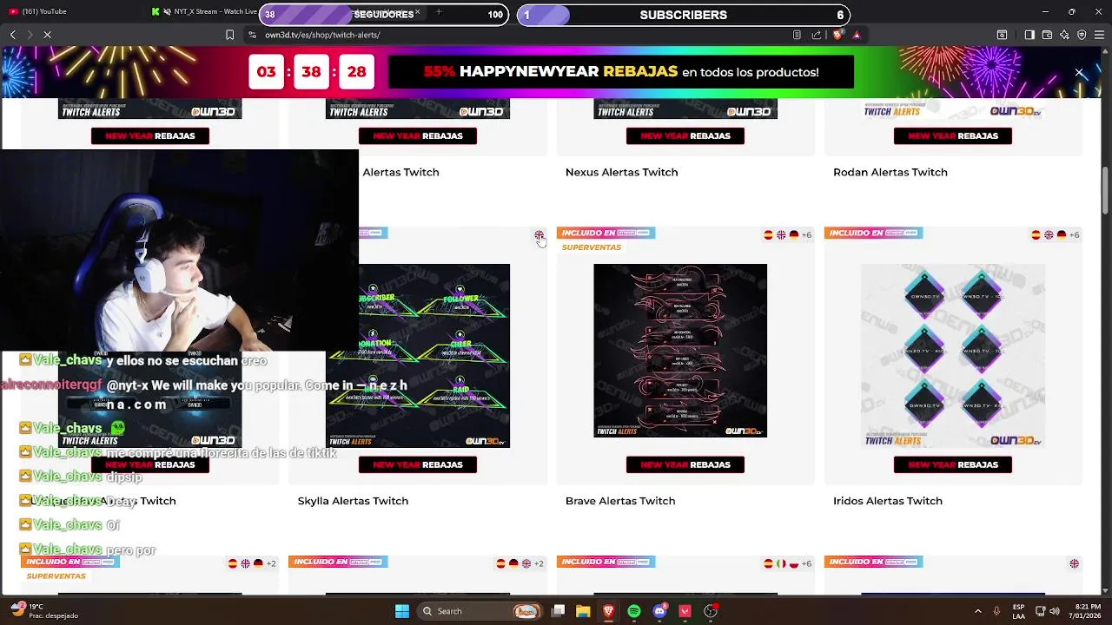Click the Skylla alerts preview thumbnail

pyautogui.click(x=434, y=356)
